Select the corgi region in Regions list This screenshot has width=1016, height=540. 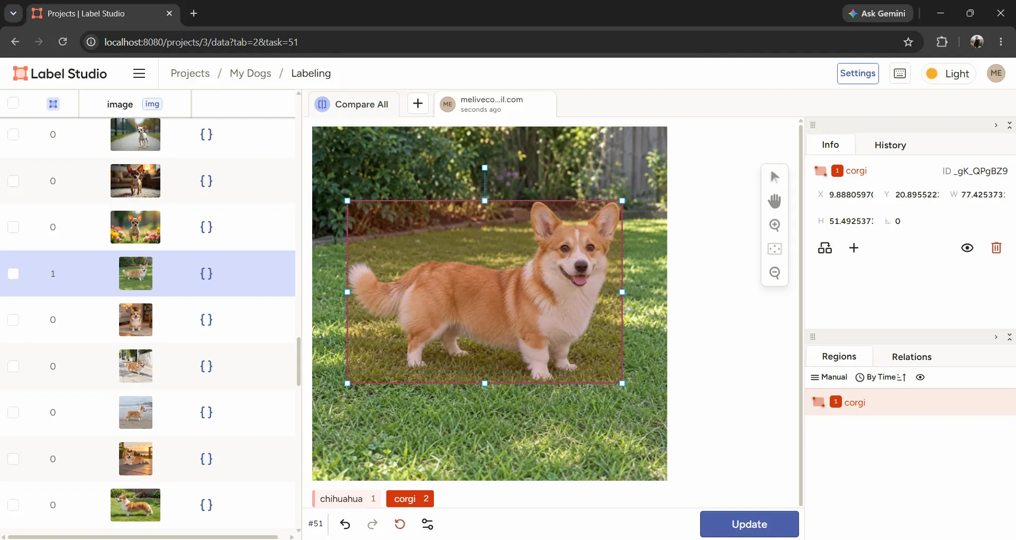pos(910,402)
